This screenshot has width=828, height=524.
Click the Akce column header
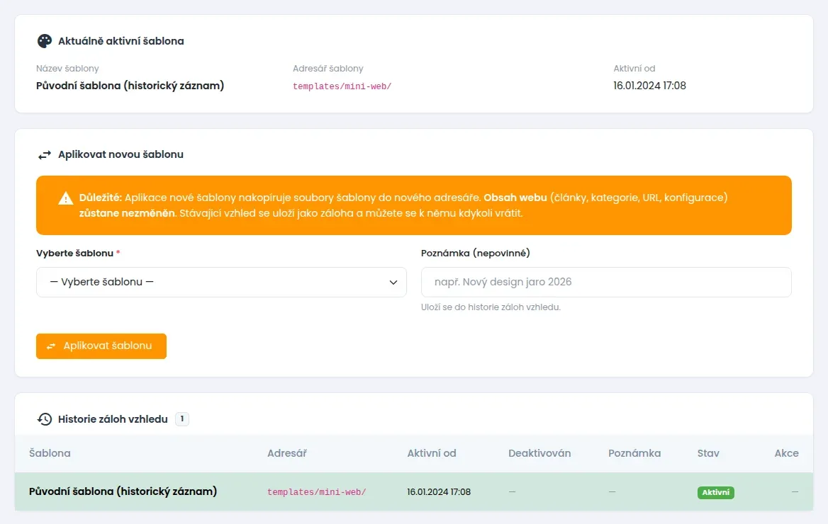click(786, 453)
